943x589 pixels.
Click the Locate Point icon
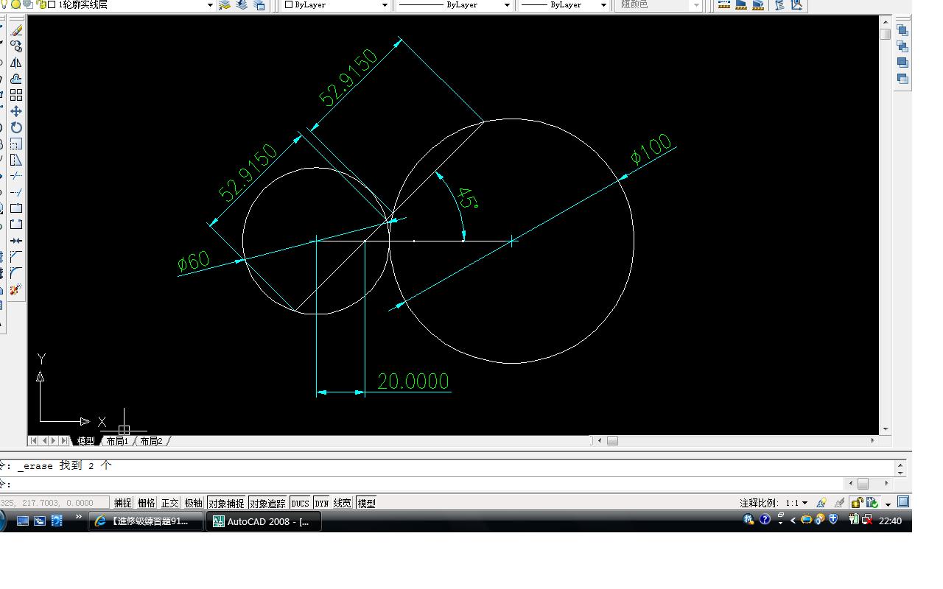pyautogui.click(x=796, y=5)
